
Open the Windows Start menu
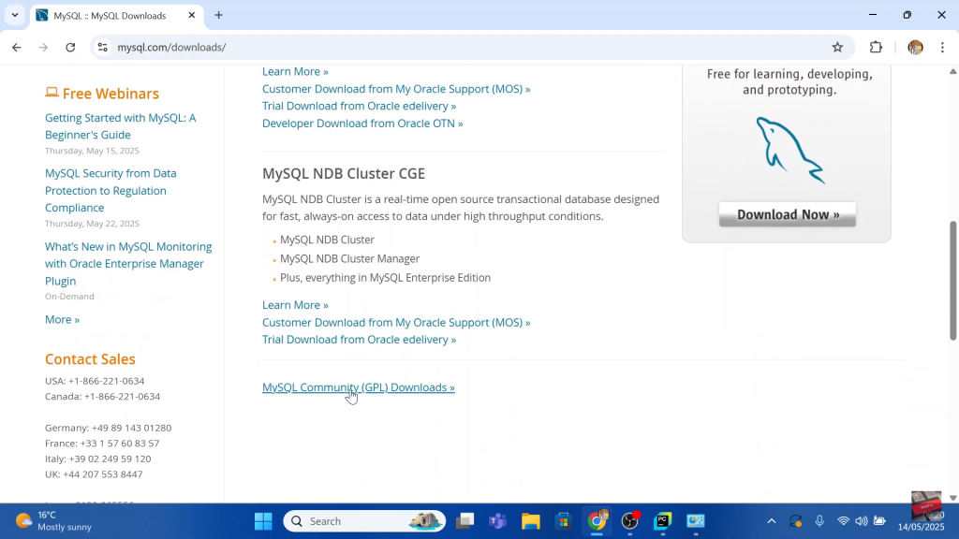tap(263, 521)
